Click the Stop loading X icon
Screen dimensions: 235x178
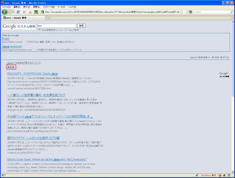(24, 12)
